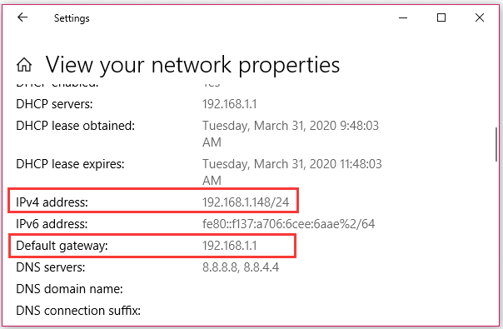Click the 'Default gateway:' label
This screenshot has width=503, height=329.
click(x=62, y=246)
